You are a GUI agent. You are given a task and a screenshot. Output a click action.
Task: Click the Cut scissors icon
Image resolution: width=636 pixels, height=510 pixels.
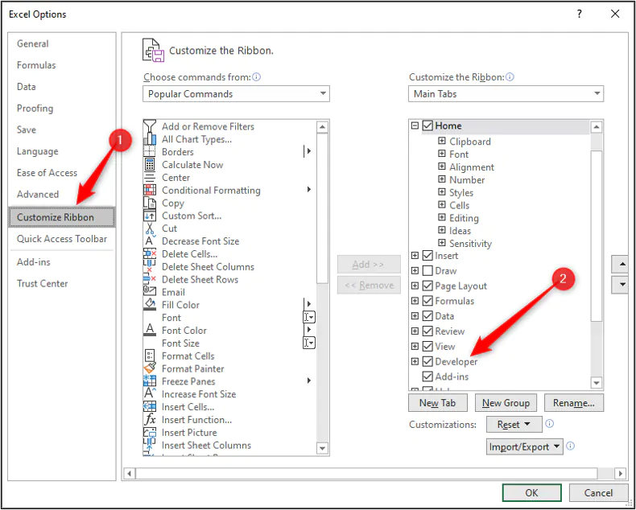pos(150,228)
